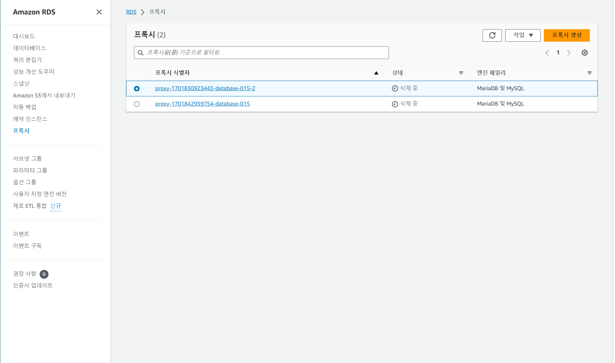Click the 프록시 breadcrumb text
The height and width of the screenshot is (363, 615).
click(x=157, y=12)
